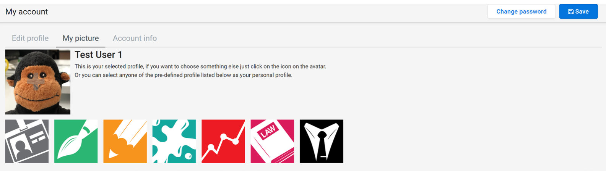Choose the ID badge card avatar
The width and height of the screenshot is (606, 174).
[x=27, y=141]
